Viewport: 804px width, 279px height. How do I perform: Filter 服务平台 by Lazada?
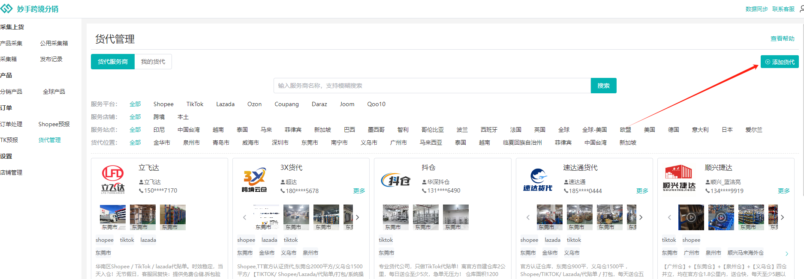[x=225, y=104]
